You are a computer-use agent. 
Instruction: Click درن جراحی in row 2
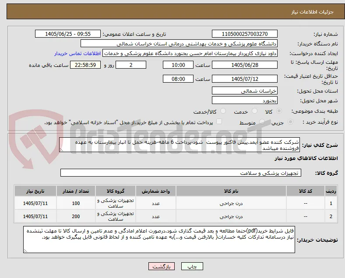(x=231, y=216)
